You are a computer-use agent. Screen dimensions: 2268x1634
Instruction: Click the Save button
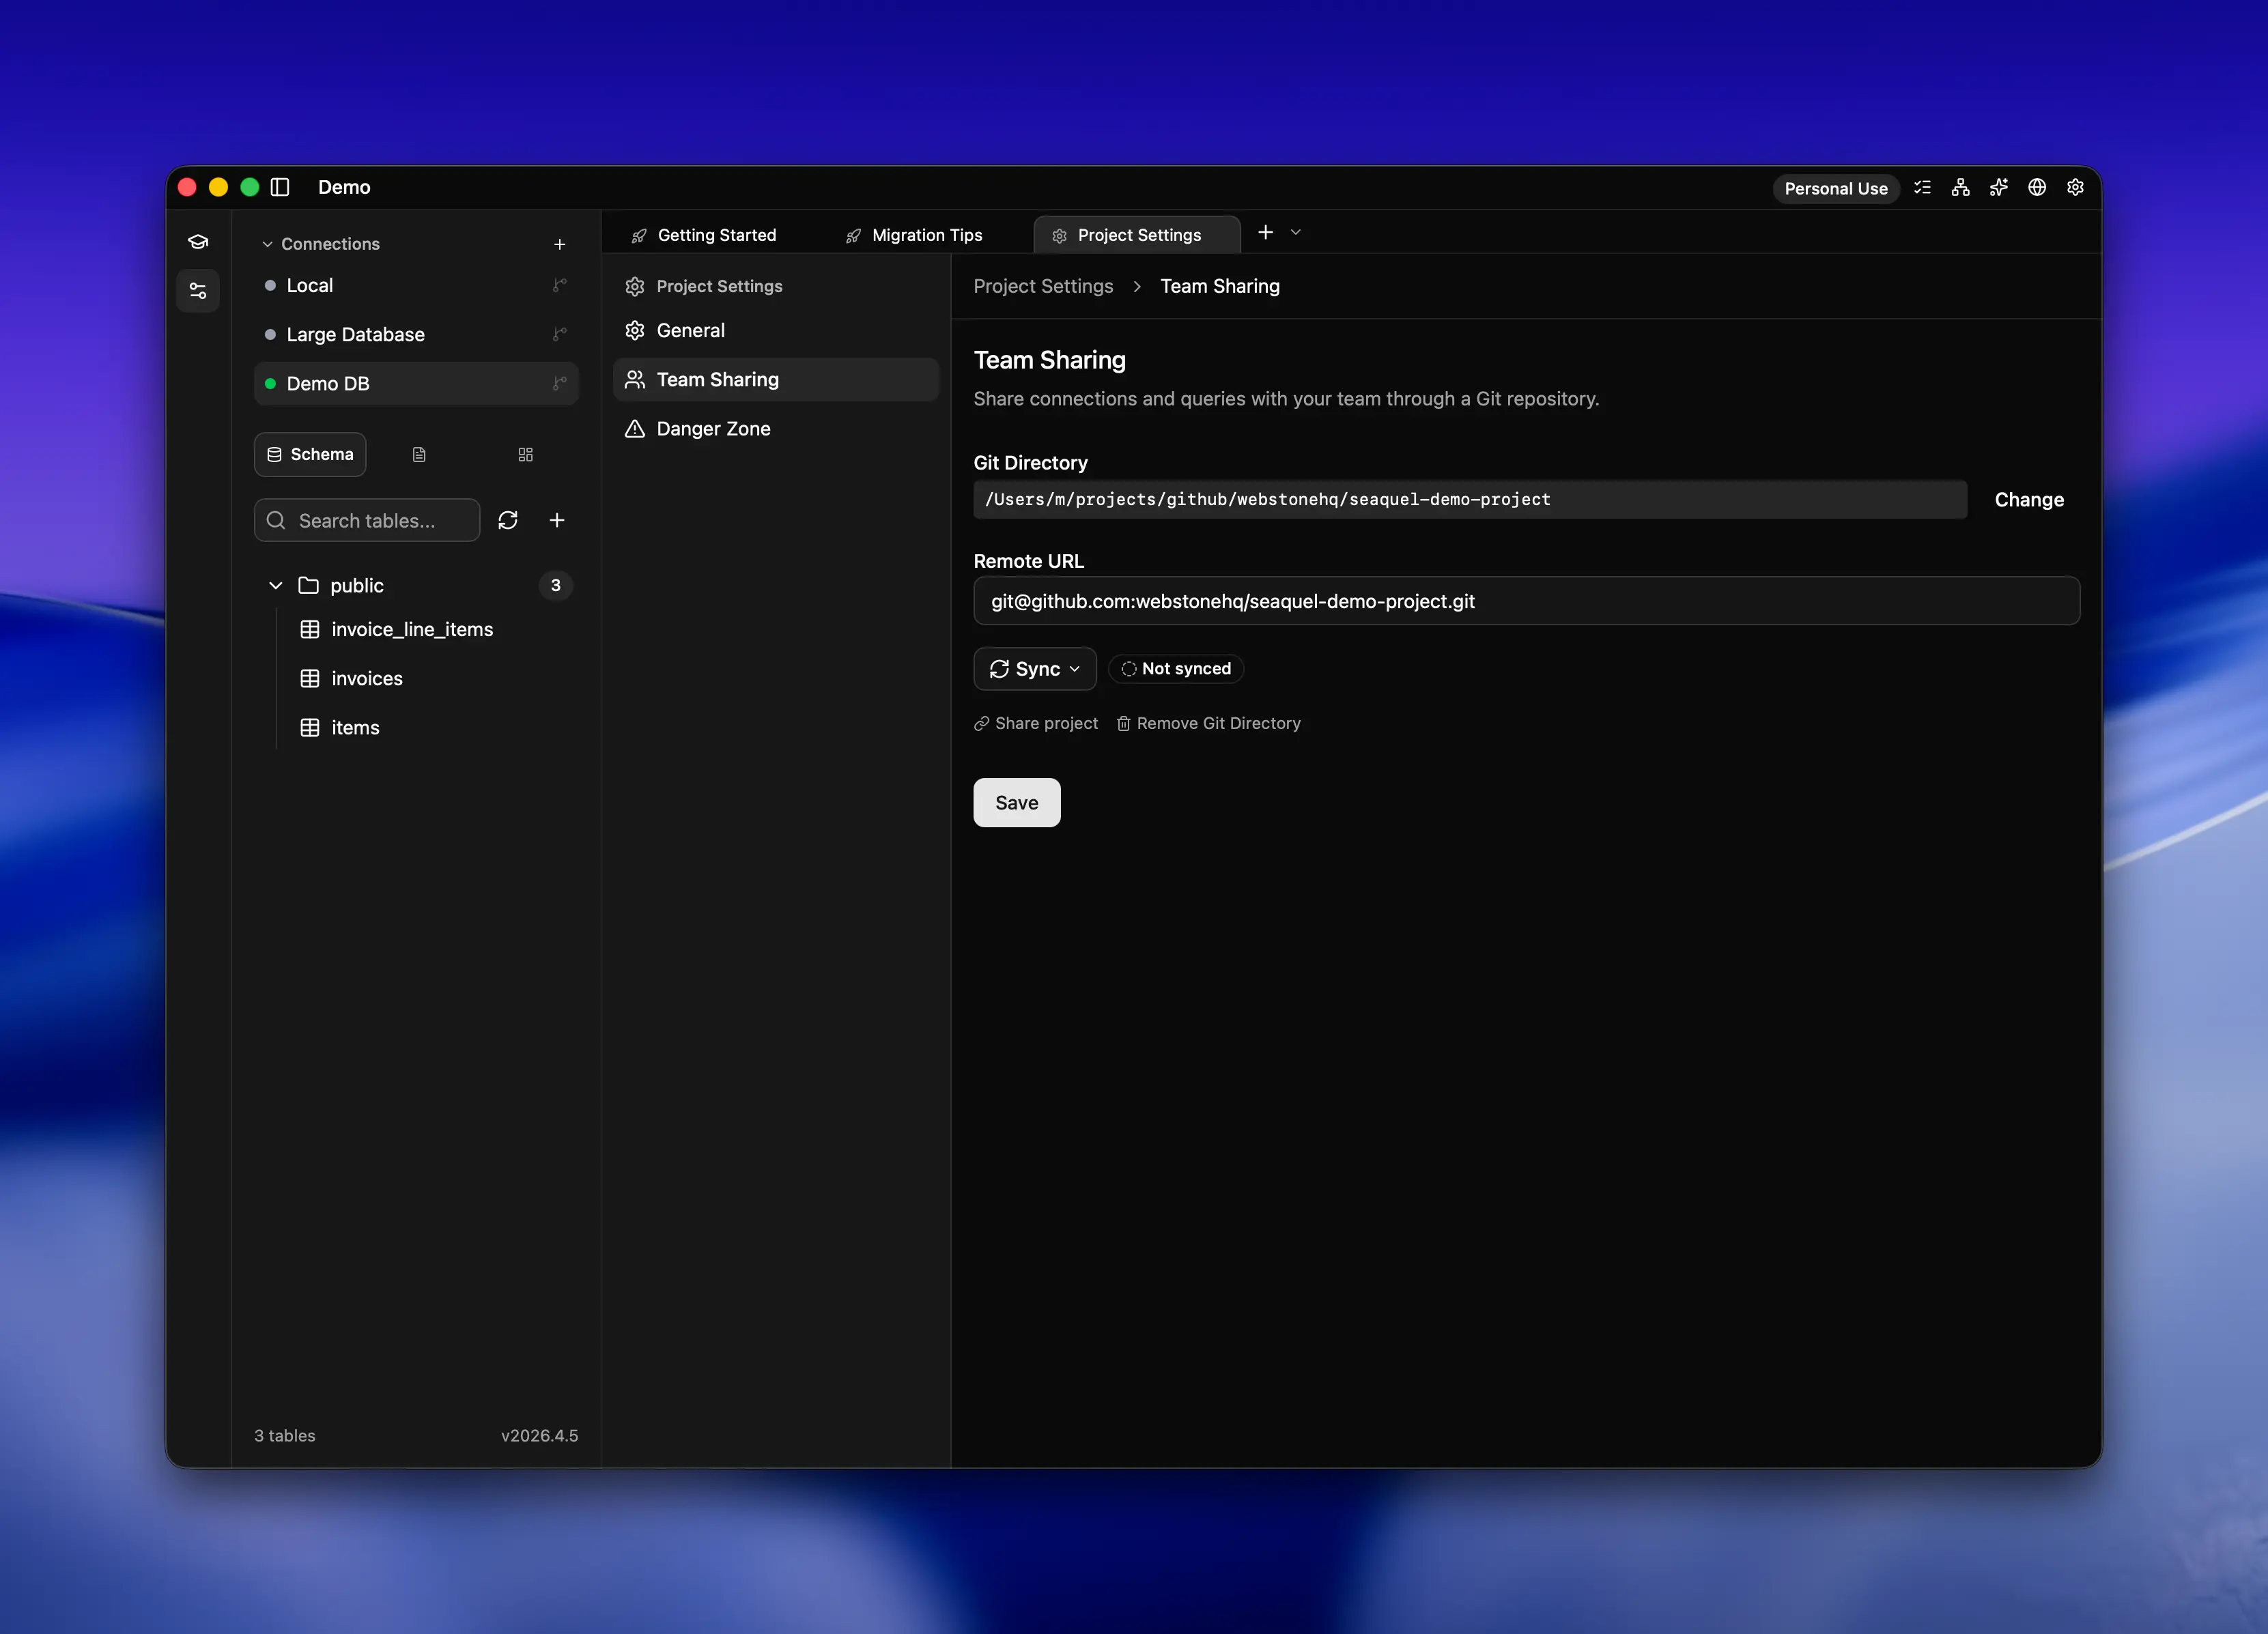tap(1016, 803)
